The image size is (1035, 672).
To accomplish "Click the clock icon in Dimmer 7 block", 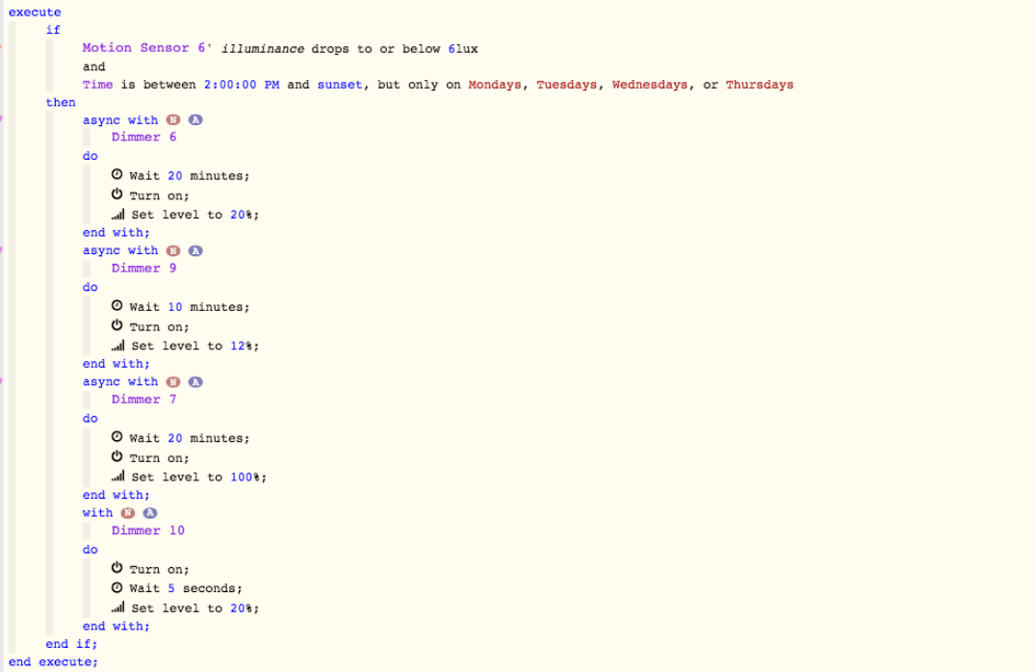I will 116,437.
